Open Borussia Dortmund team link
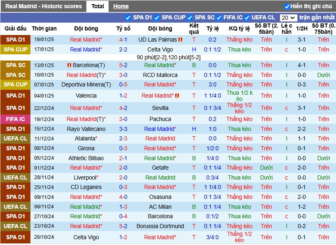This screenshot has height=245, width=336. (160, 226)
